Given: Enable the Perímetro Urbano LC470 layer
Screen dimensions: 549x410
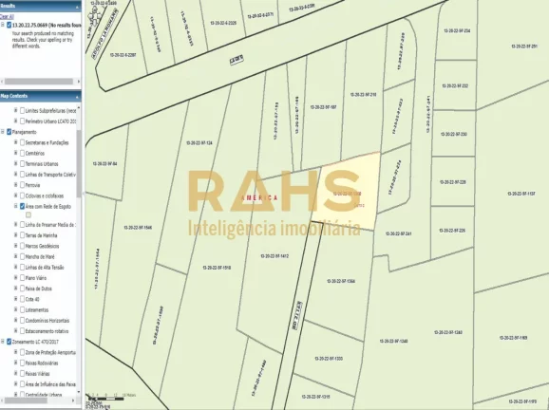Looking at the screenshot, I should [23, 121].
